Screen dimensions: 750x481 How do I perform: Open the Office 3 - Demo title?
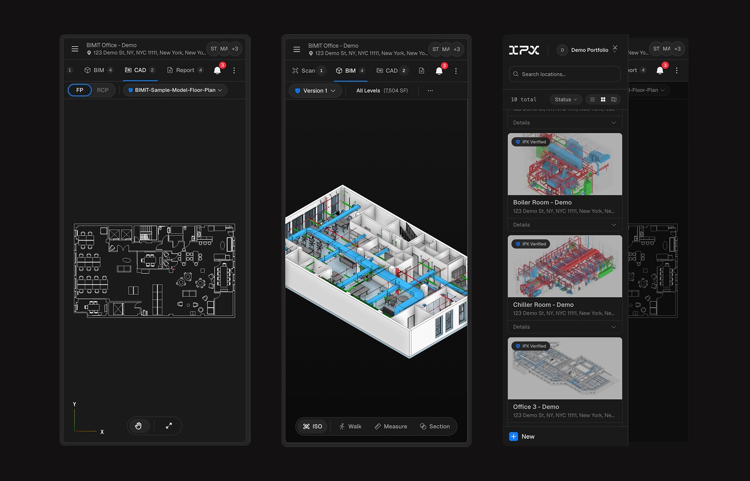(536, 407)
